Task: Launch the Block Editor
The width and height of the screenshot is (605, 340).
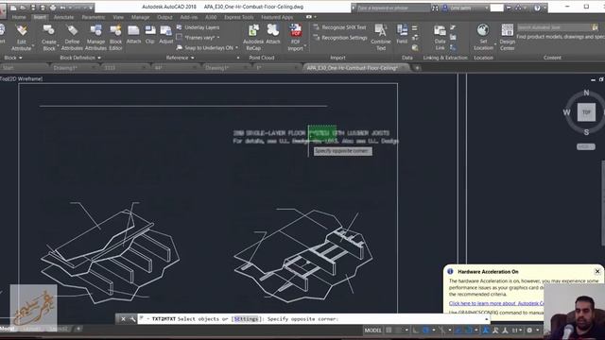Action: [115, 38]
